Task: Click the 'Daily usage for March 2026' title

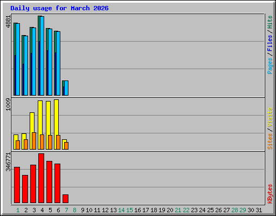Action: coord(59,8)
